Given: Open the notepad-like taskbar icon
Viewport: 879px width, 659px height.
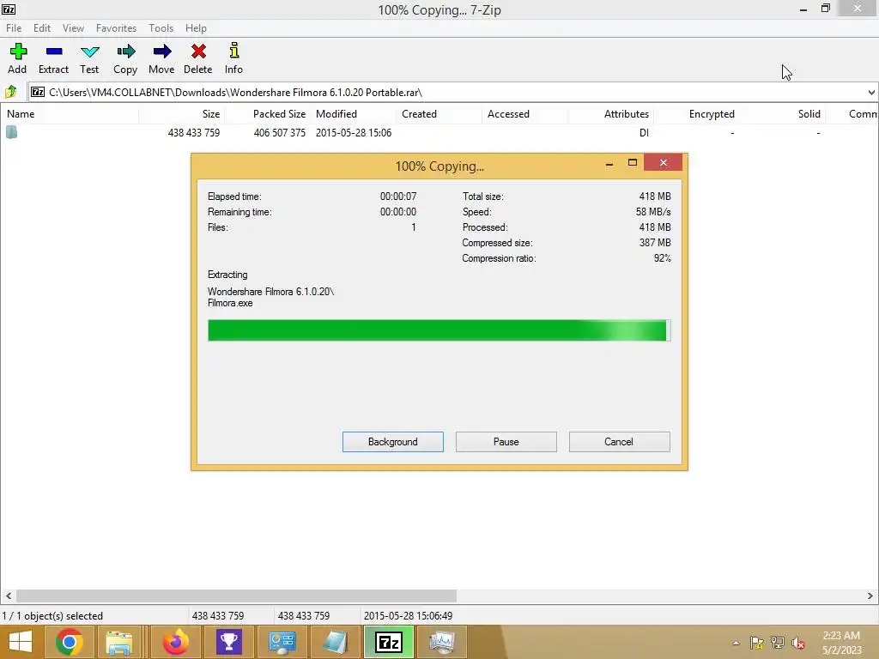Looking at the screenshot, I should [x=336, y=642].
